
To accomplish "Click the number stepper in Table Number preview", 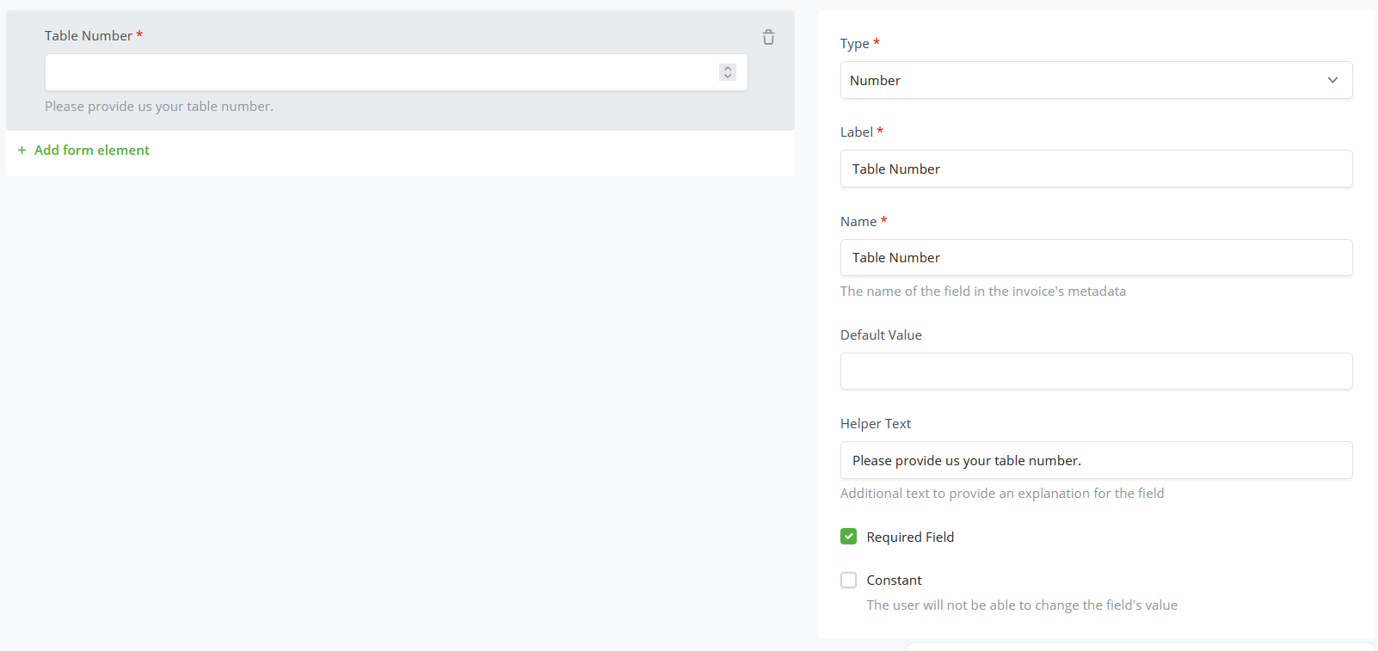I will pyautogui.click(x=728, y=72).
